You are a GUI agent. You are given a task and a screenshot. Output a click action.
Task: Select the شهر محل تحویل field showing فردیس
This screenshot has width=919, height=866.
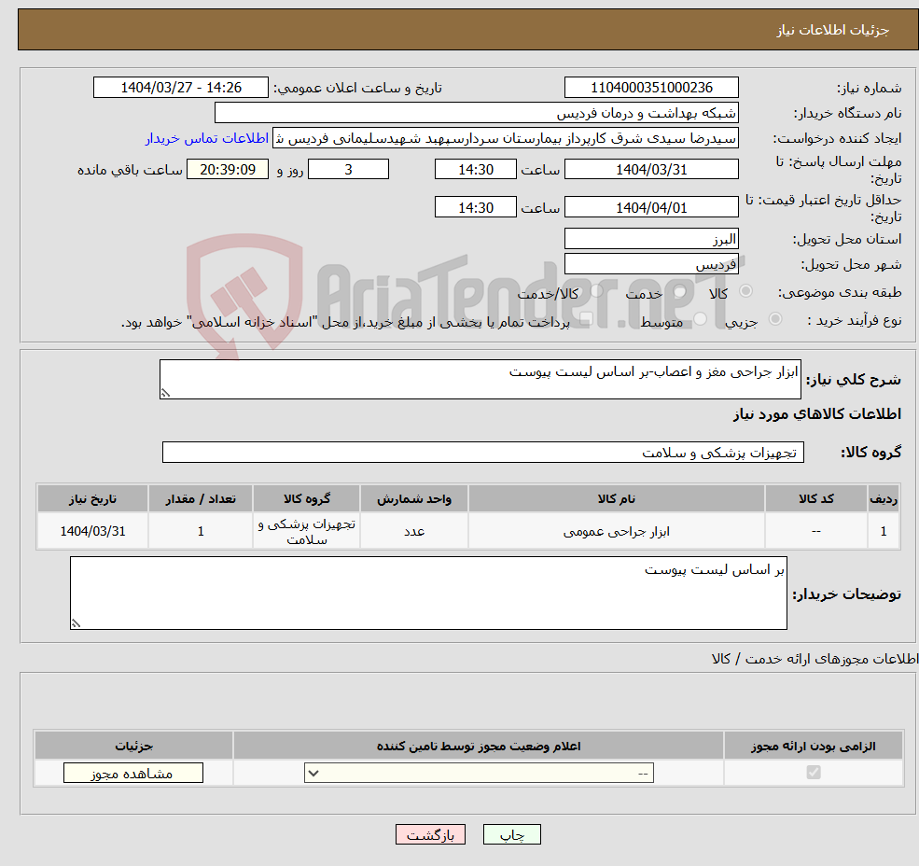click(x=651, y=263)
